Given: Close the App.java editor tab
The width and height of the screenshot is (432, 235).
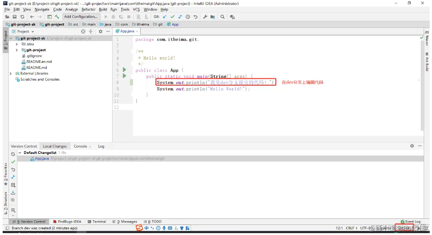Looking at the screenshot, I should [137, 31].
